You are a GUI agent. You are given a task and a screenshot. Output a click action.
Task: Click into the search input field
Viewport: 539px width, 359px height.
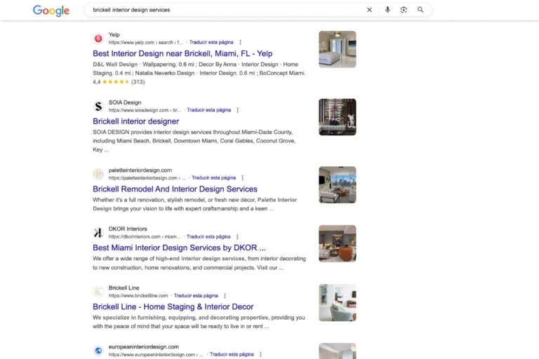click(227, 10)
